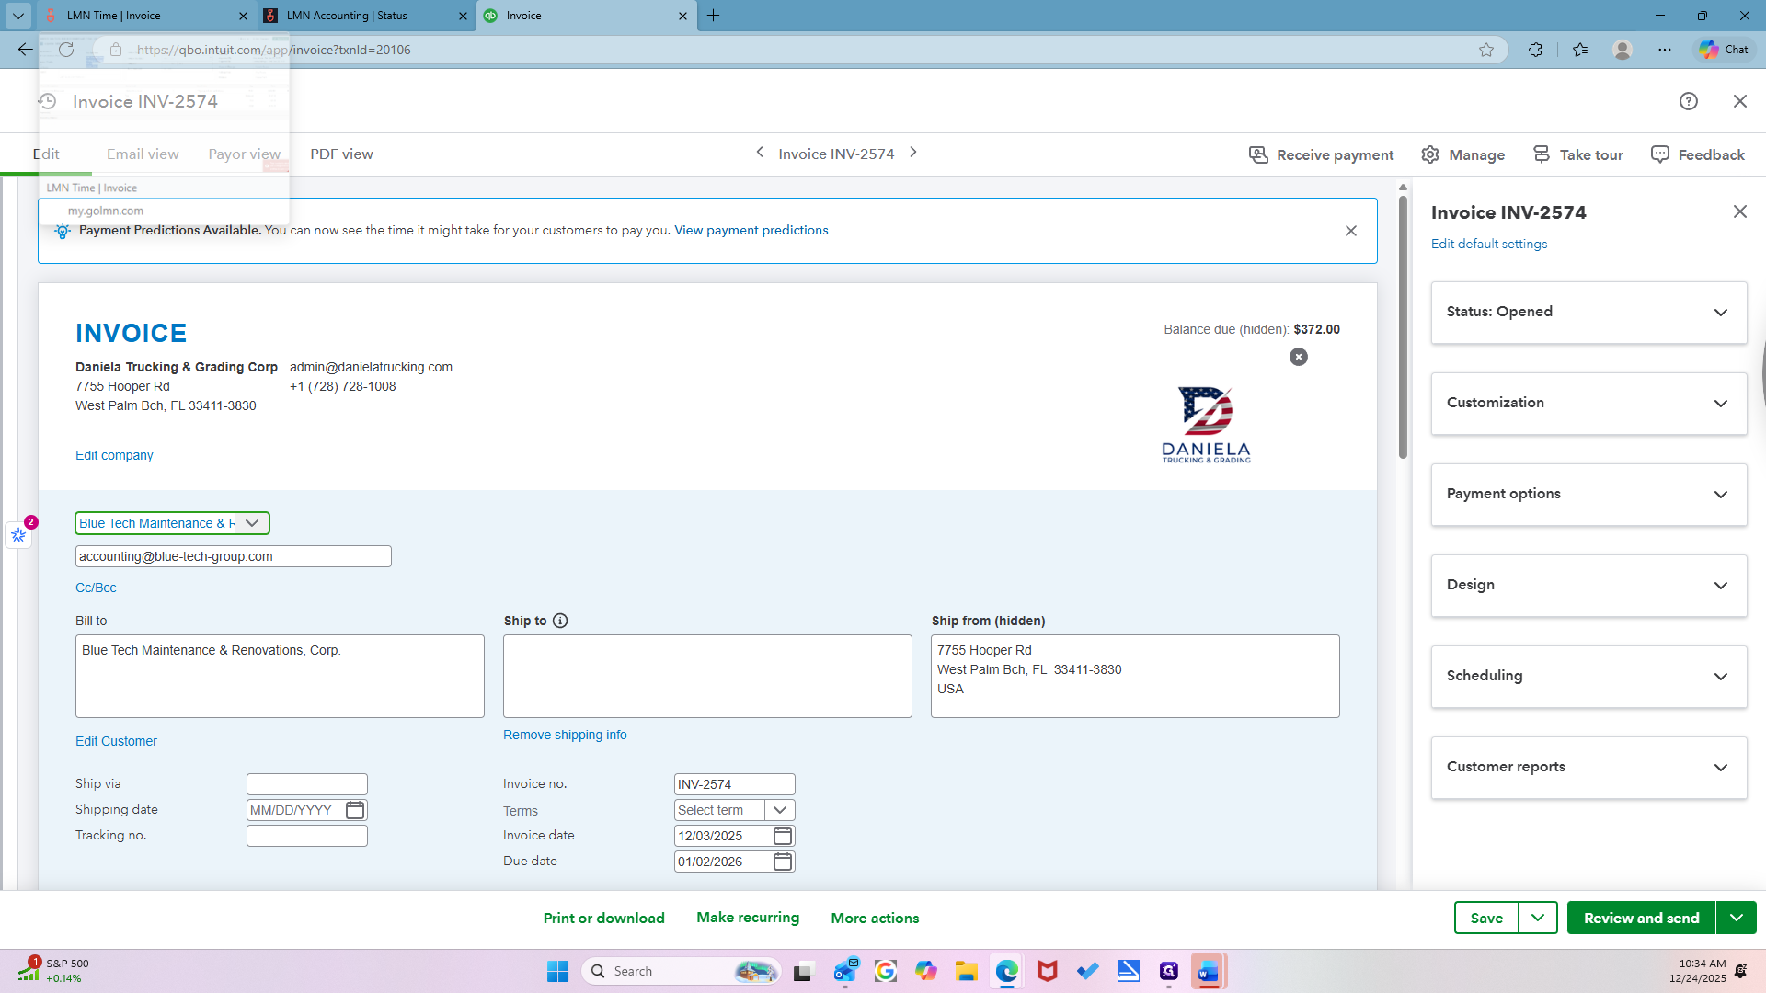Switch to the Email view tab

(143, 154)
